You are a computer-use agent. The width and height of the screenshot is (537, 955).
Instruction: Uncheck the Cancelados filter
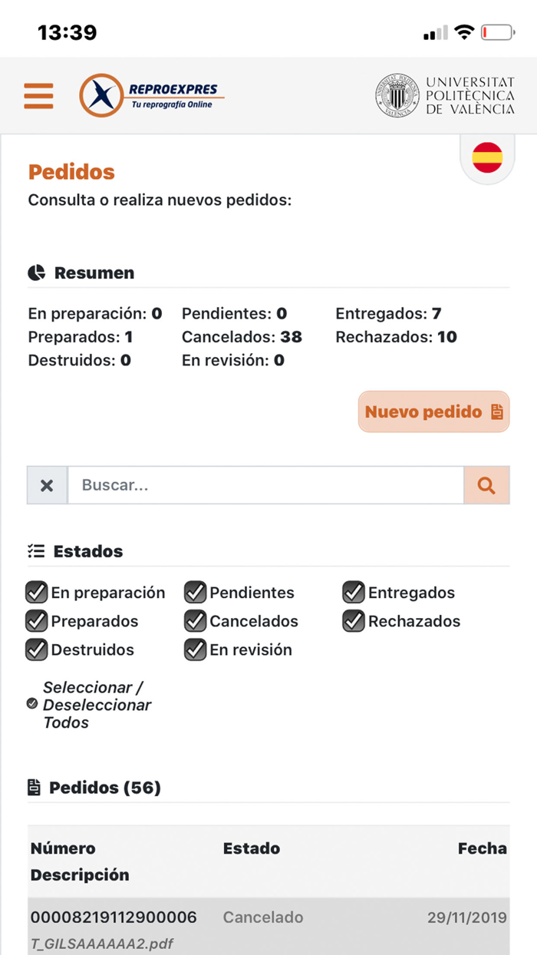coord(196,620)
